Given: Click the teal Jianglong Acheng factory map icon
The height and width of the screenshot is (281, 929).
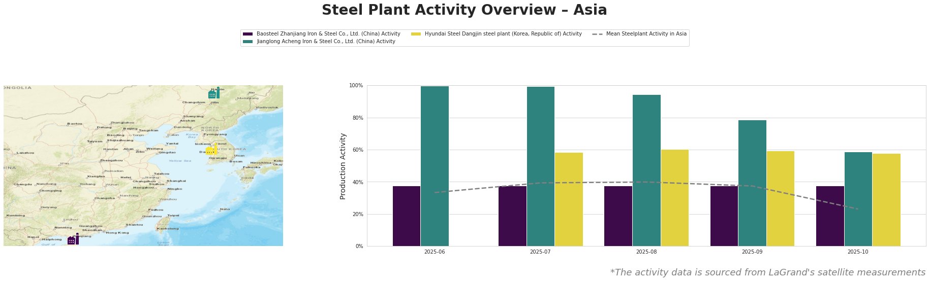Looking at the screenshot, I should point(214,93).
